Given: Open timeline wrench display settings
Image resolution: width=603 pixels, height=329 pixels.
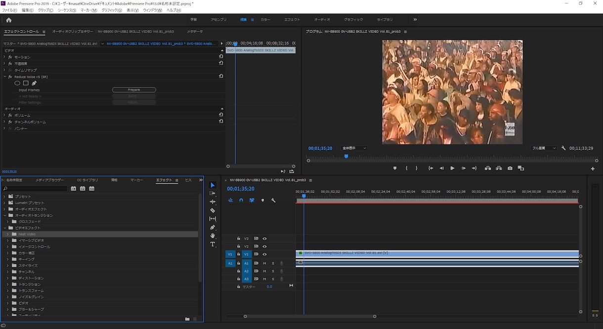Looking at the screenshot, I should (273, 200).
